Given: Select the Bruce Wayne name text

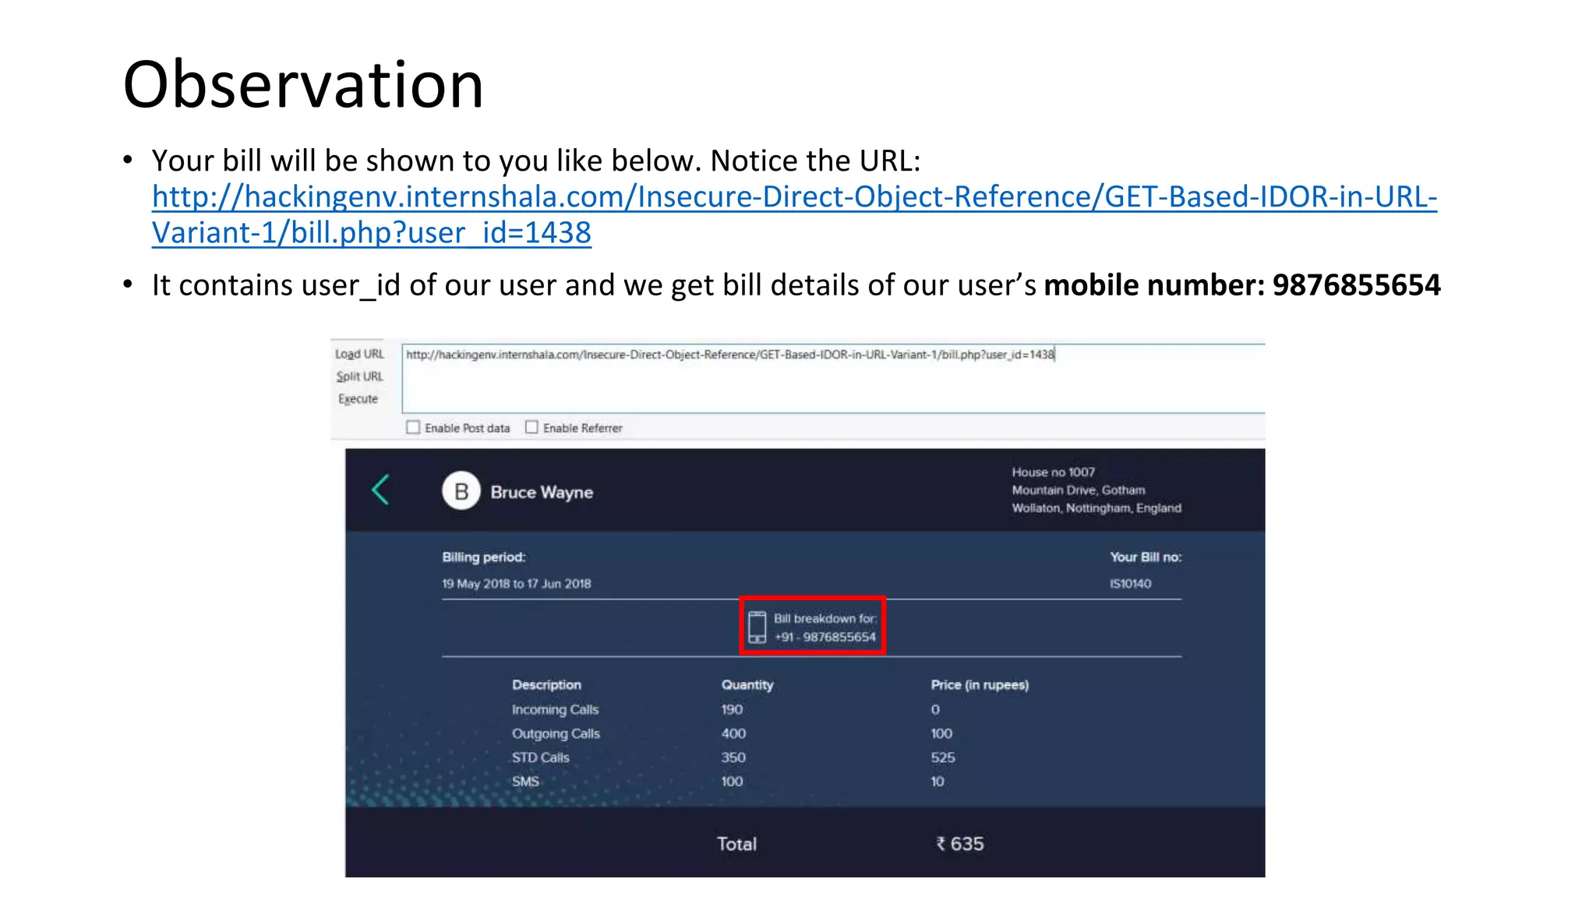Looking at the screenshot, I should tap(542, 493).
